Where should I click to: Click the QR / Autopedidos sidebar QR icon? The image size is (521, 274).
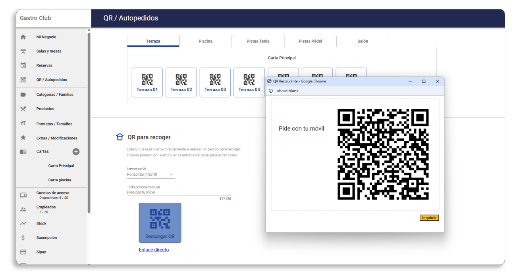point(23,80)
